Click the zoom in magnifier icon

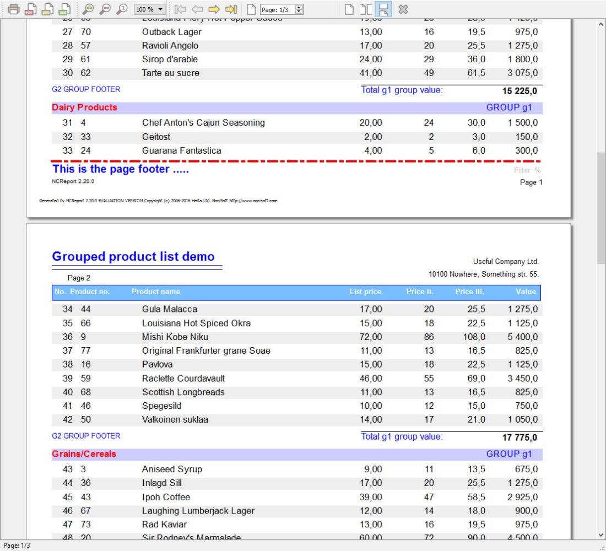88,9
